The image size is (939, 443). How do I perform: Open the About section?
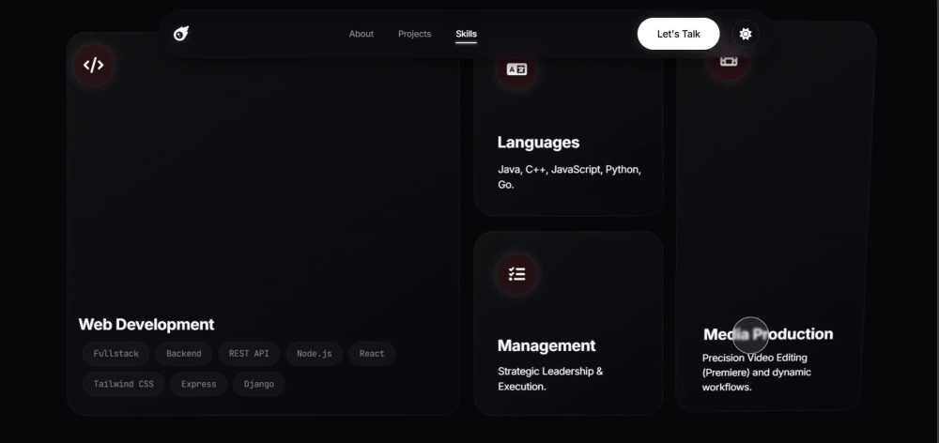point(362,34)
